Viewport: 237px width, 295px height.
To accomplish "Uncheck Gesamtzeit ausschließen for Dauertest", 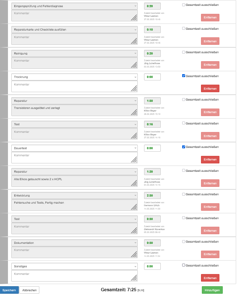I will coord(184,147).
